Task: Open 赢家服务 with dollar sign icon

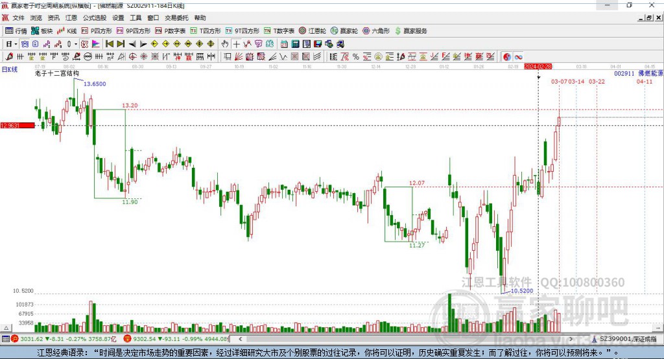Action: click(x=410, y=31)
